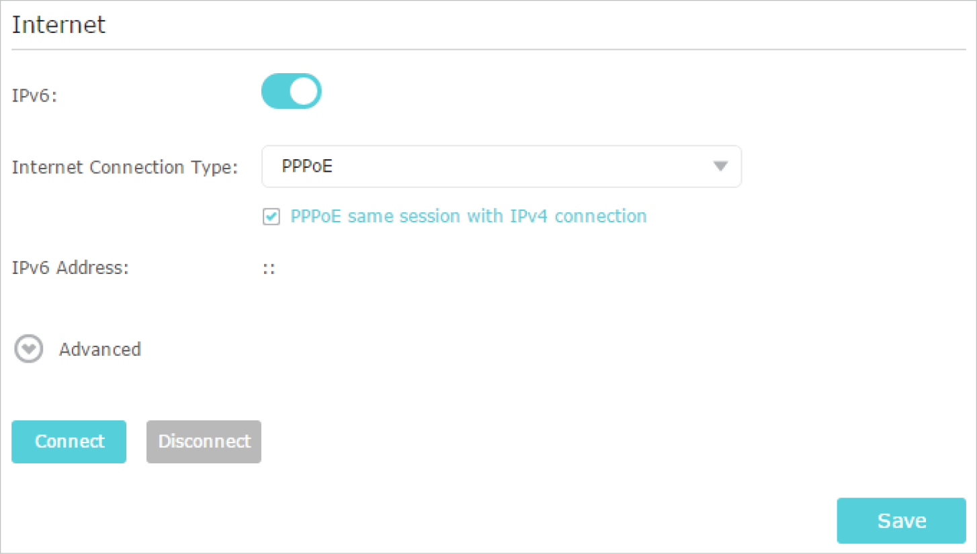Click the IPv6 Address value '::'
977x554 pixels.
pyautogui.click(x=269, y=269)
